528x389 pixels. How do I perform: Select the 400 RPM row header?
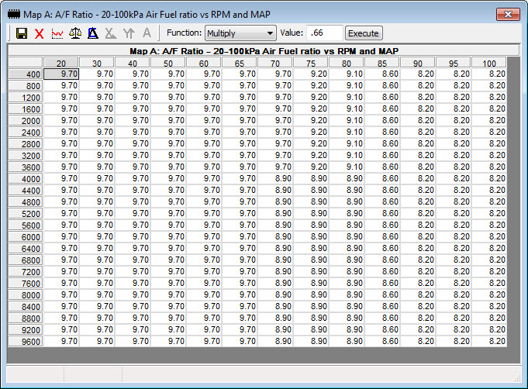(x=26, y=74)
